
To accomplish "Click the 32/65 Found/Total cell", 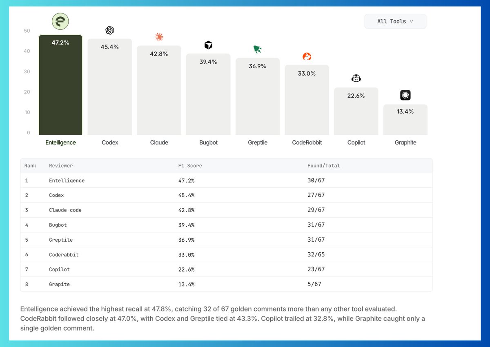I will pyautogui.click(x=316, y=254).
